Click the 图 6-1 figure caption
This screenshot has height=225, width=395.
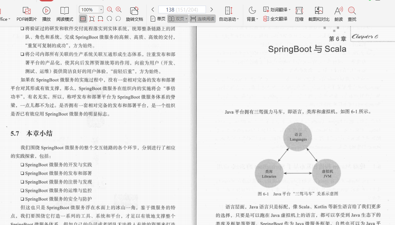point(298,194)
